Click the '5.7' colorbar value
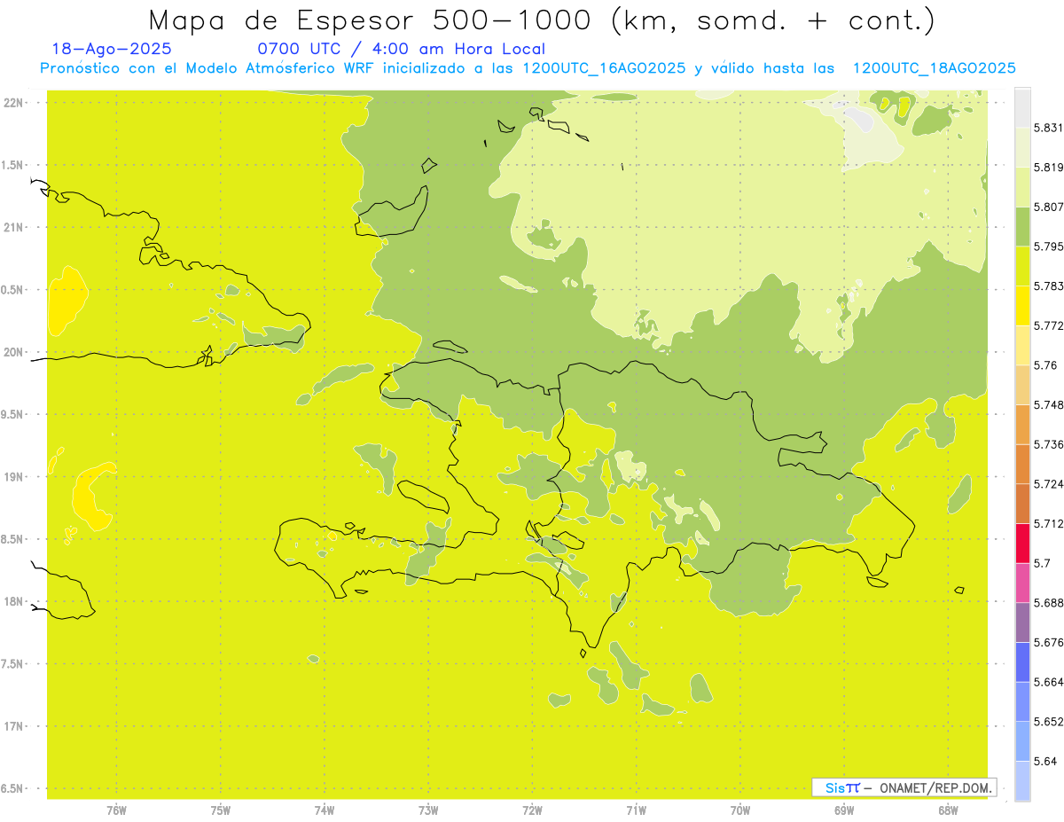This screenshot has width=1064, height=822. pyautogui.click(x=1041, y=563)
